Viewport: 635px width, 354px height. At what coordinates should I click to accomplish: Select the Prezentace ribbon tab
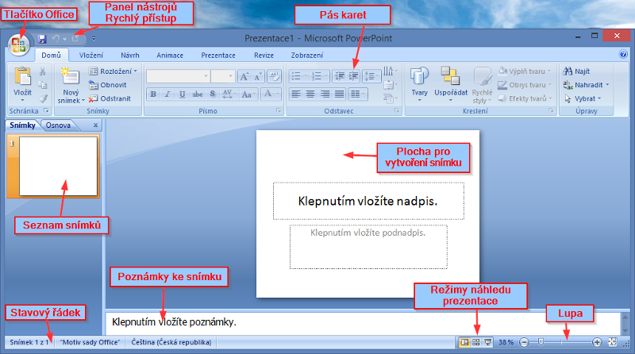(x=218, y=56)
